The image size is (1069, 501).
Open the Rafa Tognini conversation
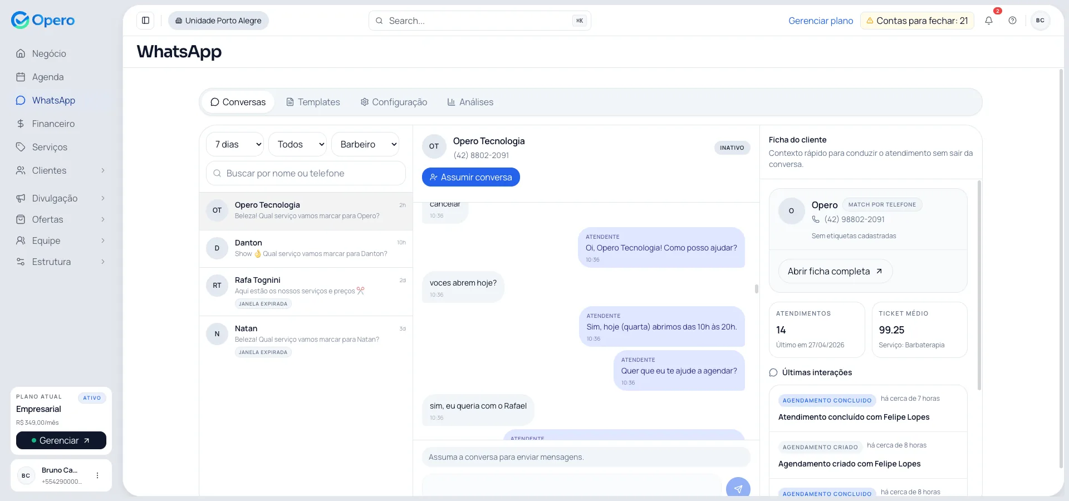tap(306, 292)
